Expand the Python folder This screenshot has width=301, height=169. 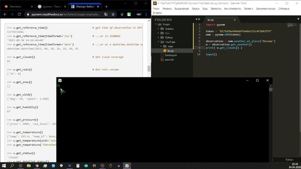pos(158,38)
